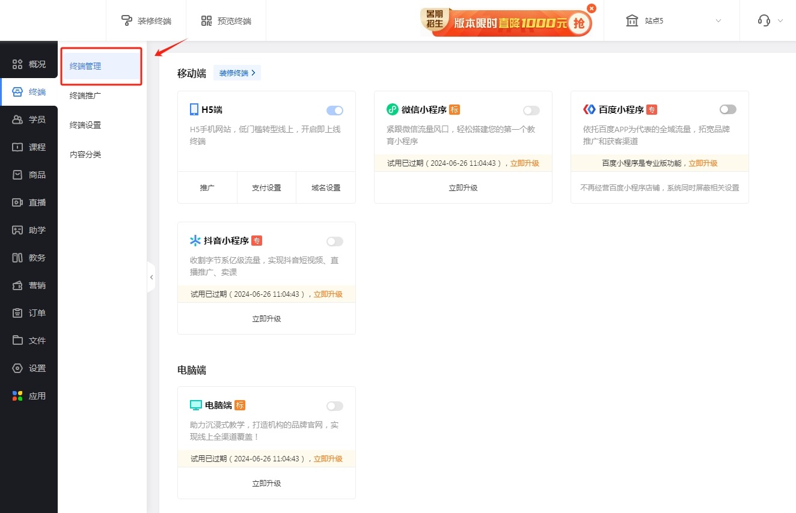This screenshot has width=796, height=513.
Task: Open the 学员 students icon in sidebar
Action: click(x=17, y=120)
